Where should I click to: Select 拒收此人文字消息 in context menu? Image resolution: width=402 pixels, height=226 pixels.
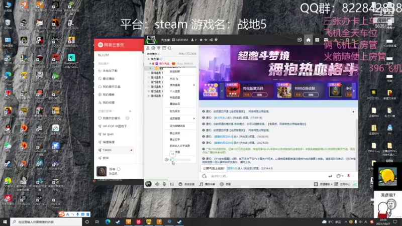[180, 146]
